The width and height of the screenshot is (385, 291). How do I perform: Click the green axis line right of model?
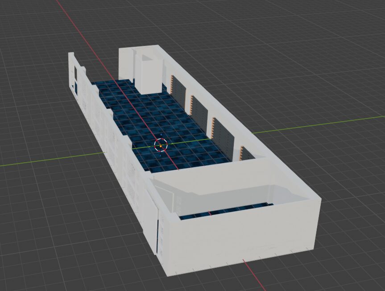coord(312,125)
